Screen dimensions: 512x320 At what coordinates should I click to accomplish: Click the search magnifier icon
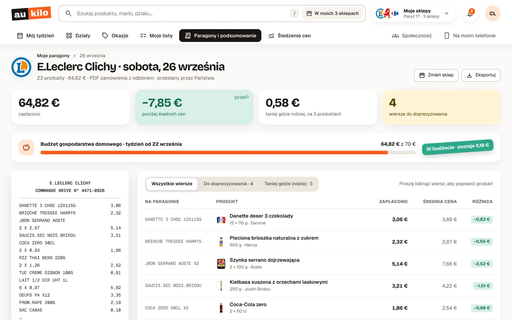(68, 13)
